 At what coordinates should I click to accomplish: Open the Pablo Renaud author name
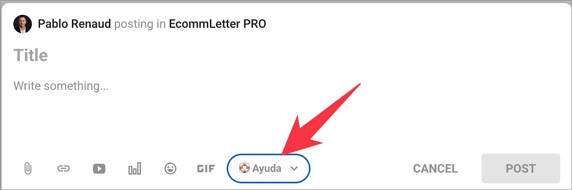75,24
